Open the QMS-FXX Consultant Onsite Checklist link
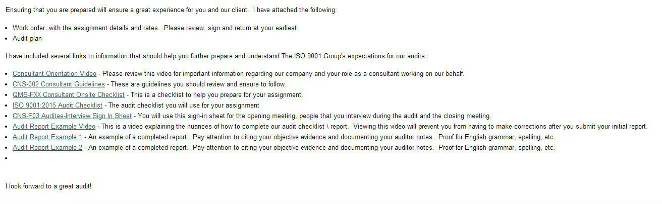The height and width of the screenshot is (204, 662). [x=69, y=95]
